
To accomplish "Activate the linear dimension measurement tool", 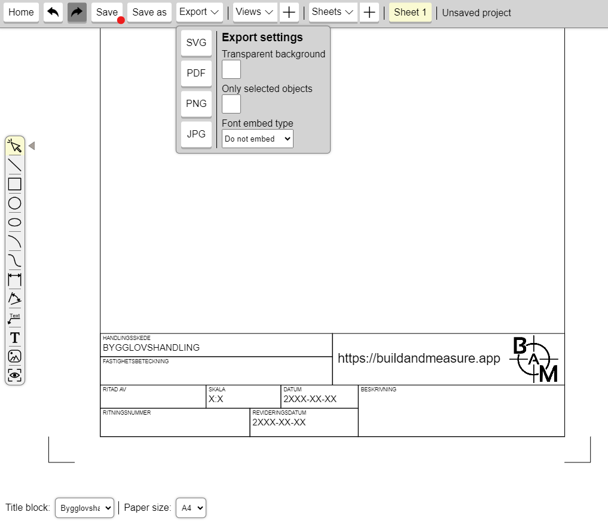I will point(15,280).
